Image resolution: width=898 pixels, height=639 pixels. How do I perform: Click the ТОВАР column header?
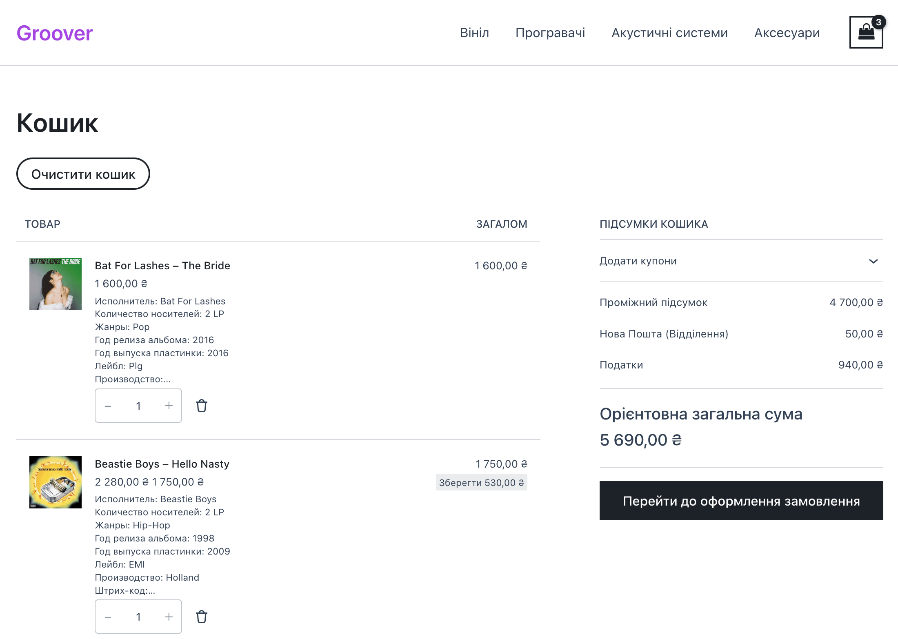click(x=42, y=224)
